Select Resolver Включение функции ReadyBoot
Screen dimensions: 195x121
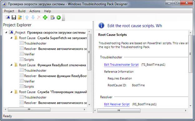pyautogui.click(x=55, y=76)
